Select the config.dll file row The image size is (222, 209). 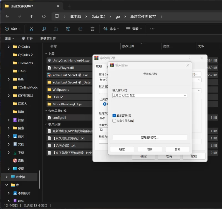pyautogui.click(x=69, y=118)
